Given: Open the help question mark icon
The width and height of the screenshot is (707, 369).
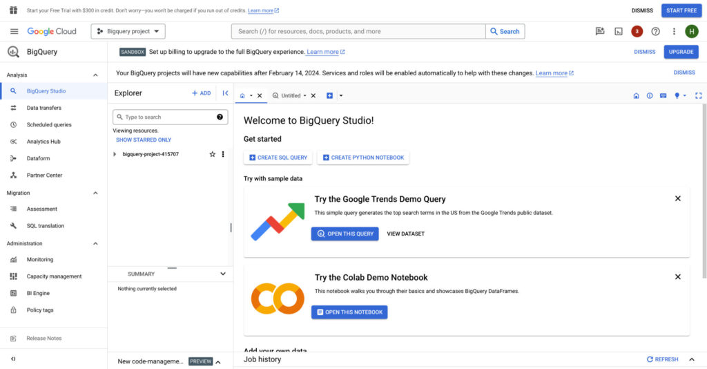Looking at the screenshot, I should pyautogui.click(x=656, y=31).
